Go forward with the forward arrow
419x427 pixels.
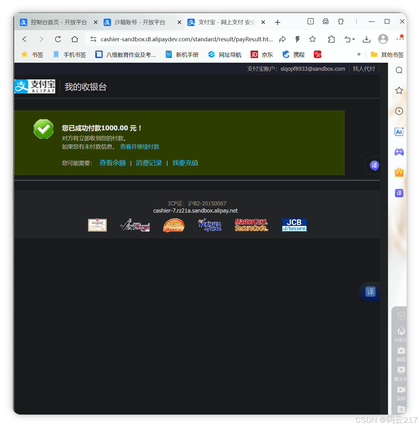click(41, 39)
